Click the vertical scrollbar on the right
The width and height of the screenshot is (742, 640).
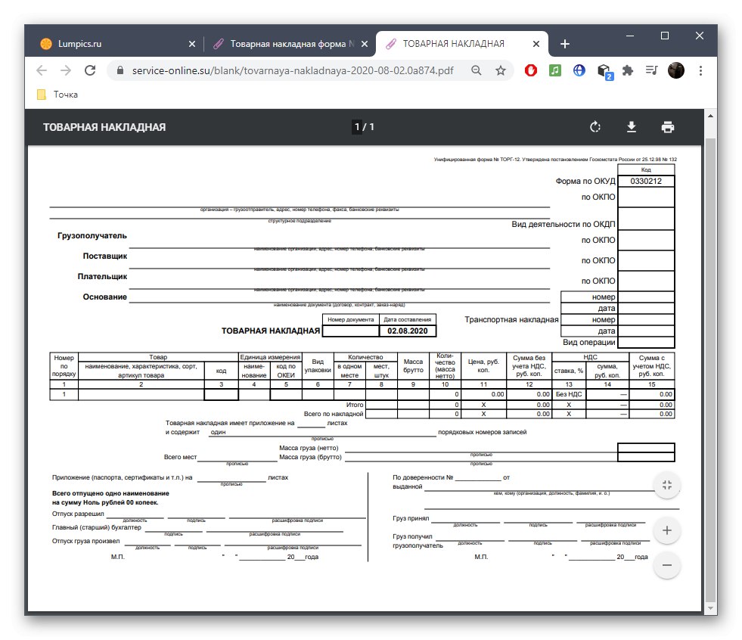709,340
